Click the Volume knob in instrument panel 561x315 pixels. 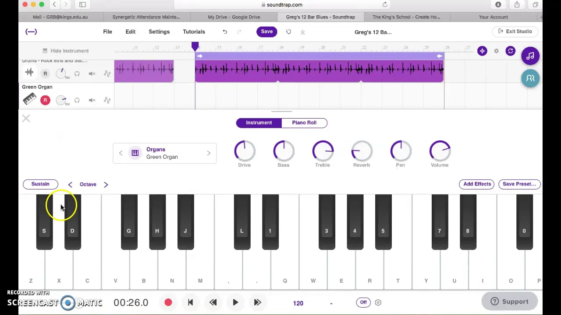[x=440, y=151]
